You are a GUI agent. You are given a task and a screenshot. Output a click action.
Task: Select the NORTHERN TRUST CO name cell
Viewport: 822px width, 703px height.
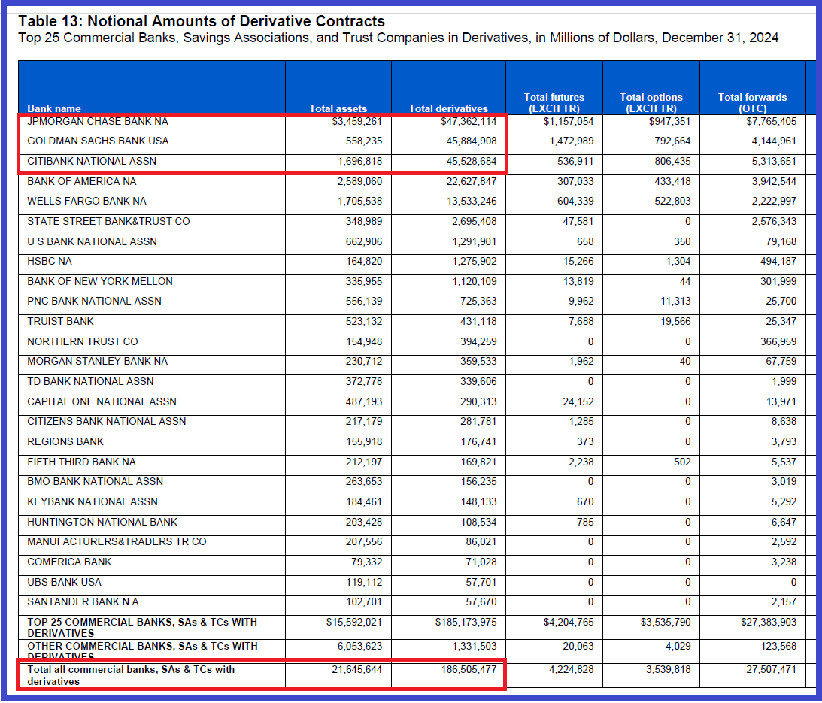pyautogui.click(x=82, y=342)
